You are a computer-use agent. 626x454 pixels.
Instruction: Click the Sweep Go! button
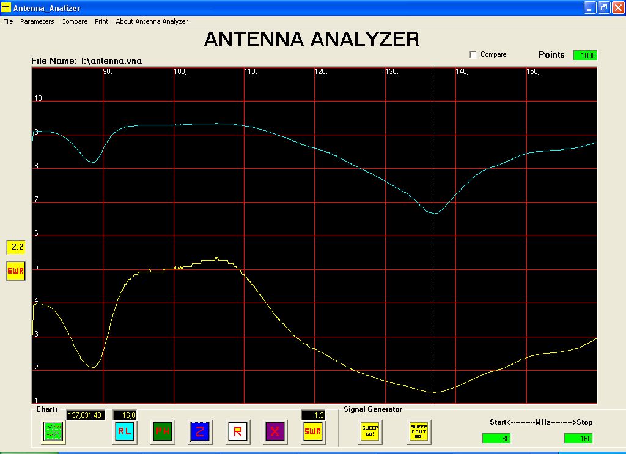tap(370, 431)
